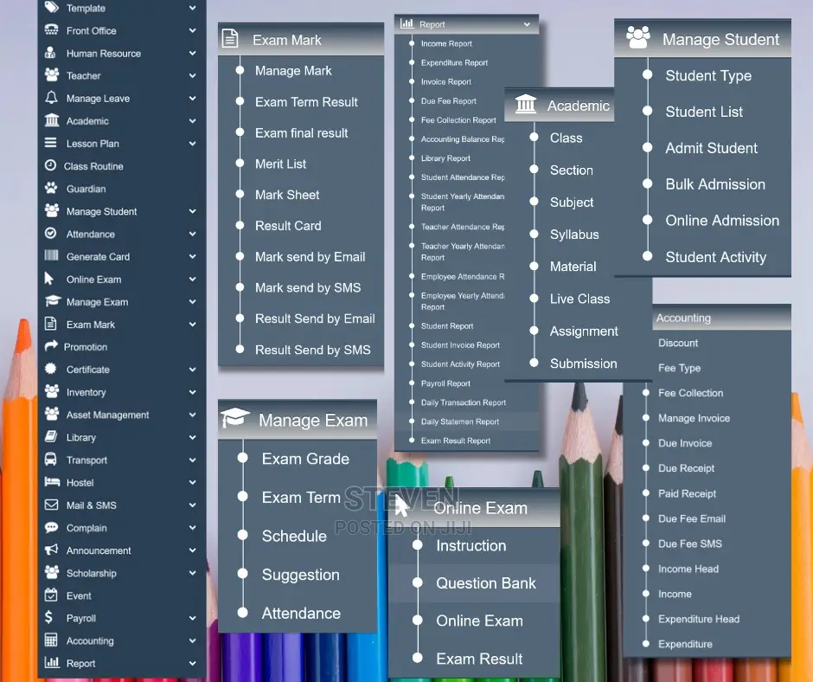
Task: Click the Announcement megaphone icon
Action: click(51, 550)
